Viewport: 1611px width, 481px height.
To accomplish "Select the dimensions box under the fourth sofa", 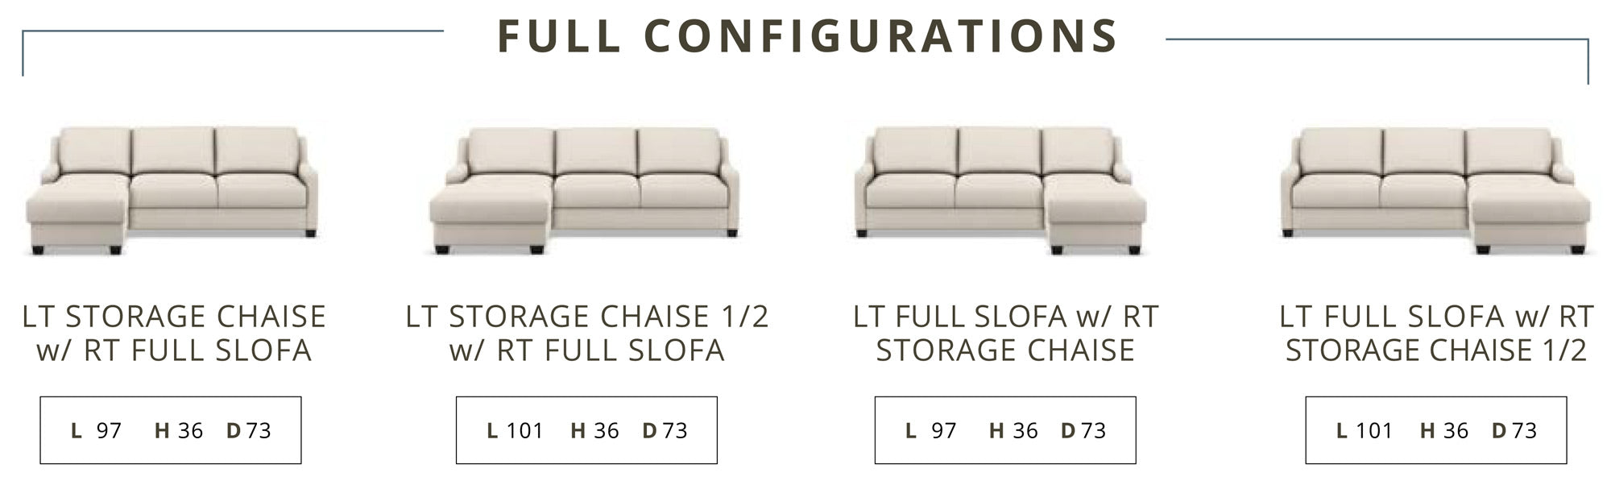I will [x=1435, y=430].
